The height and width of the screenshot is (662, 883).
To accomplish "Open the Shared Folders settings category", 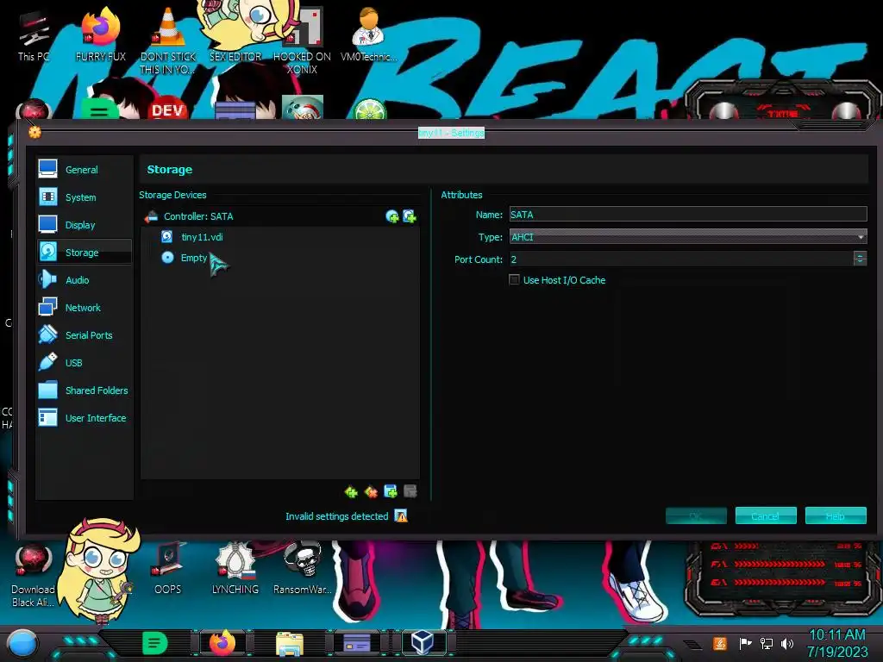I will click(x=84, y=390).
